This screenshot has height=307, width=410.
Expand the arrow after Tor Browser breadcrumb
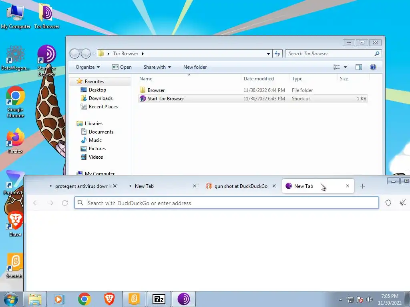click(x=143, y=54)
